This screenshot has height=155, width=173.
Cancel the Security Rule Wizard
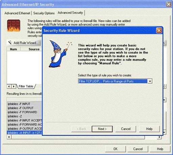(x=126, y=129)
